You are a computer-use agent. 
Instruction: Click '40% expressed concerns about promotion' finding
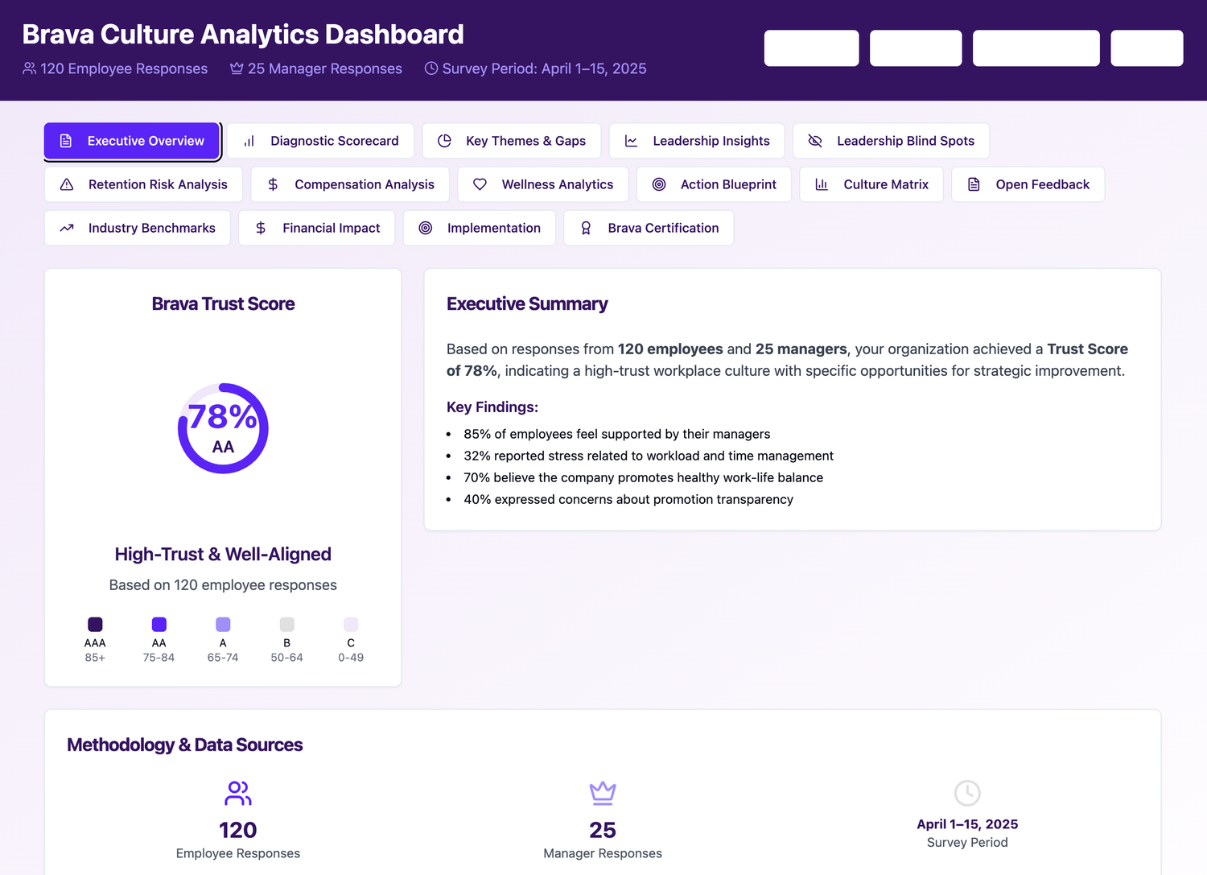tap(628, 499)
